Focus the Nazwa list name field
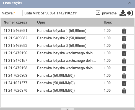This screenshot has height=110, width=135. [58, 13]
